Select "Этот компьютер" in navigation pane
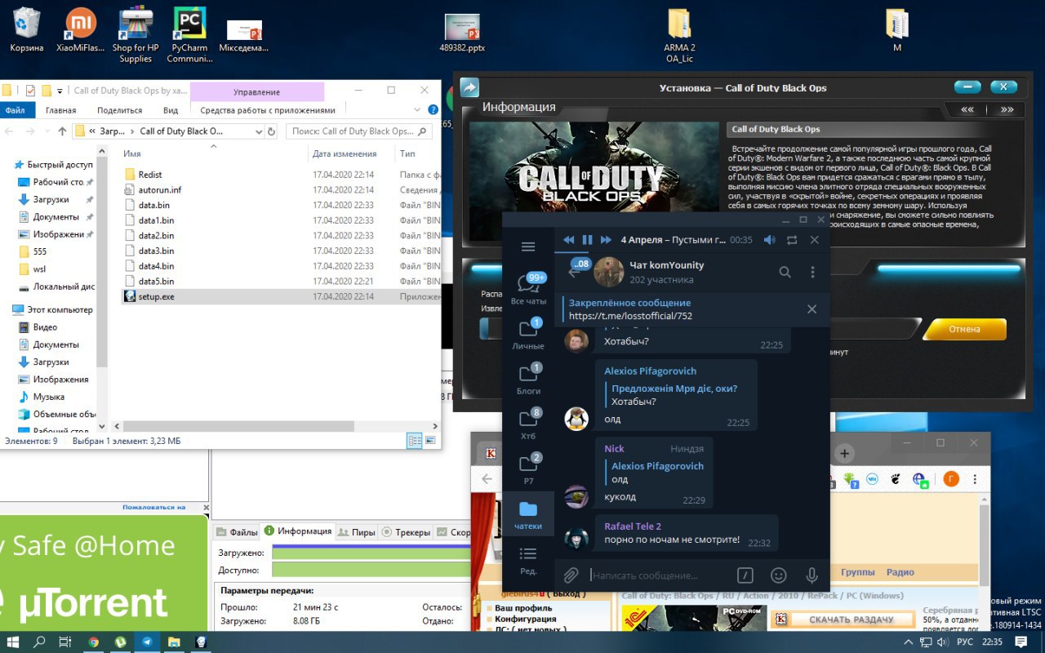This screenshot has width=1045, height=653. coord(59,309)
